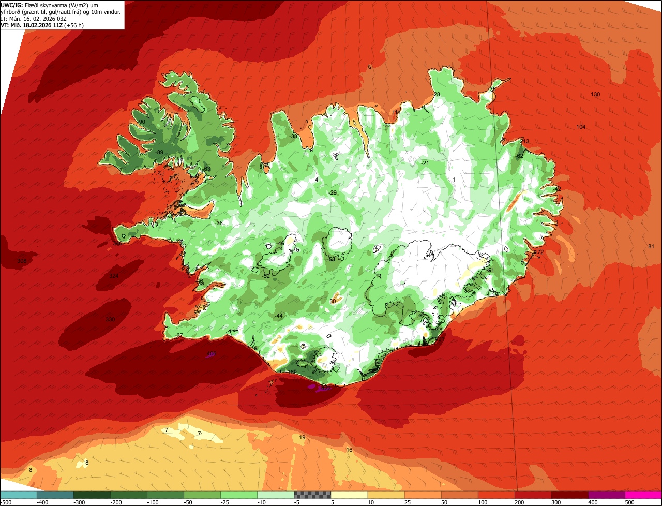Screen dimensions: 662x506
Task: Click the valid time 'VT: Mið. 18.02.2026 11Z (+56 h)'
Action: pos(42,25)
